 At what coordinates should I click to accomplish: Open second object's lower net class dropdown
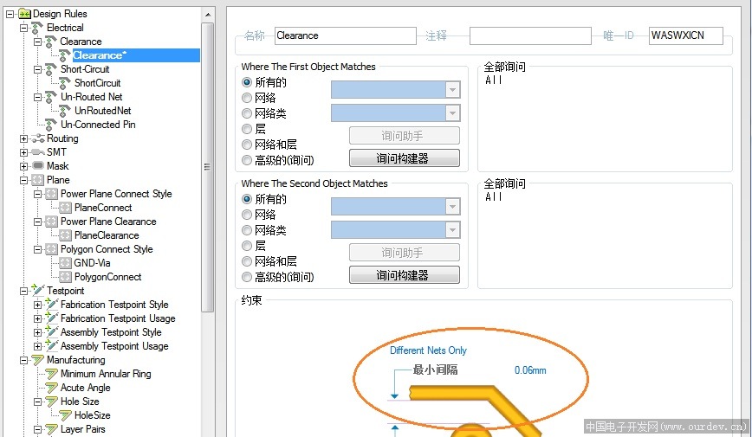click(x=452, y=230)
